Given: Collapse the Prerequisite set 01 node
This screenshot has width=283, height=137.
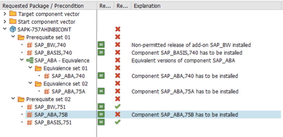Looking at the screenshot, I should click(13, 37).
